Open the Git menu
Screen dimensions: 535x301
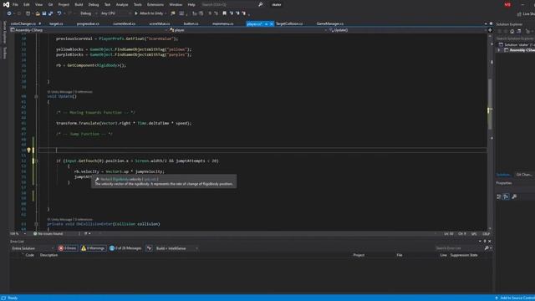point(50,5)
